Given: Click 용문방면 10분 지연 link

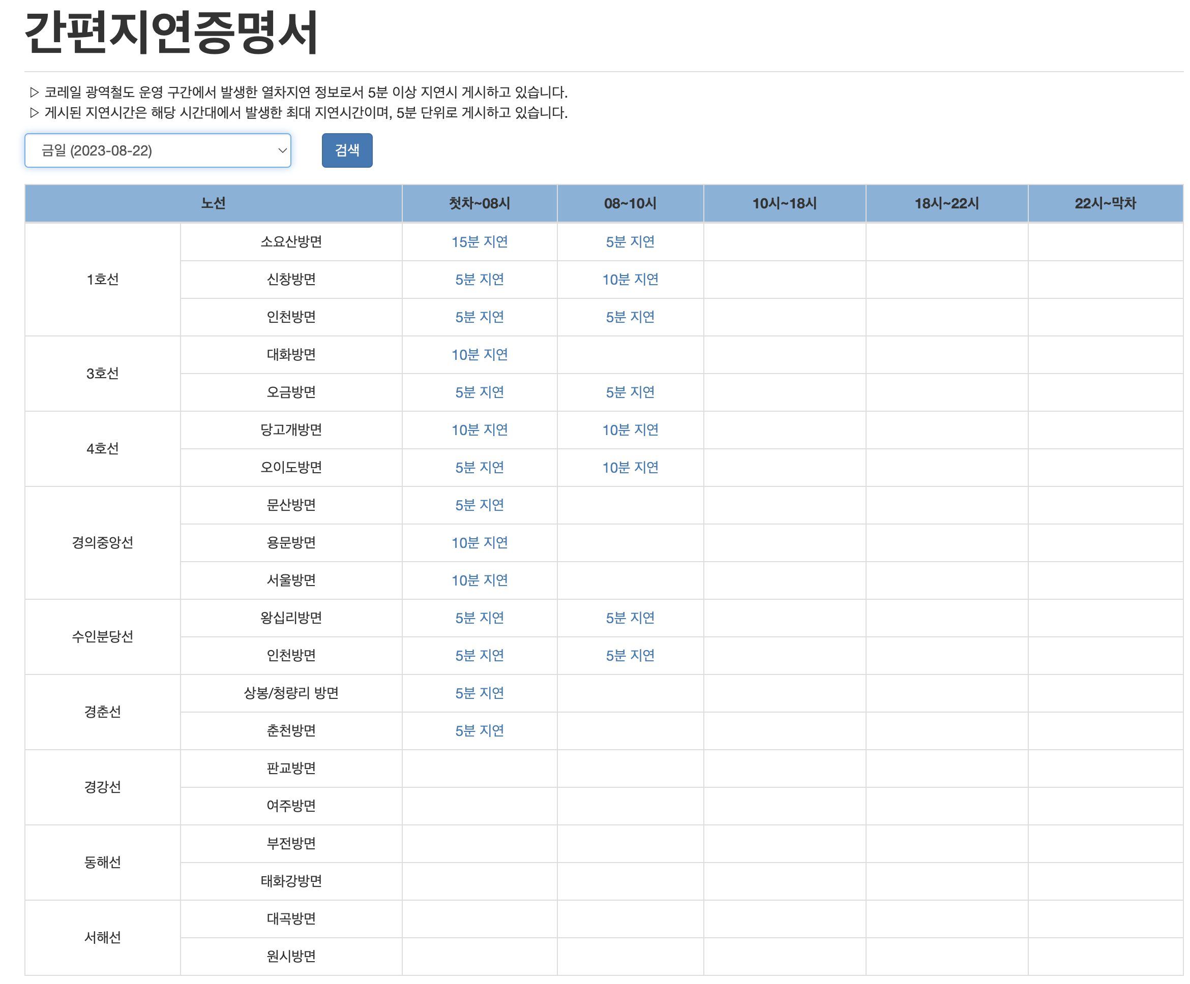Looking at the screenshot, I should [x=480, y=543].
